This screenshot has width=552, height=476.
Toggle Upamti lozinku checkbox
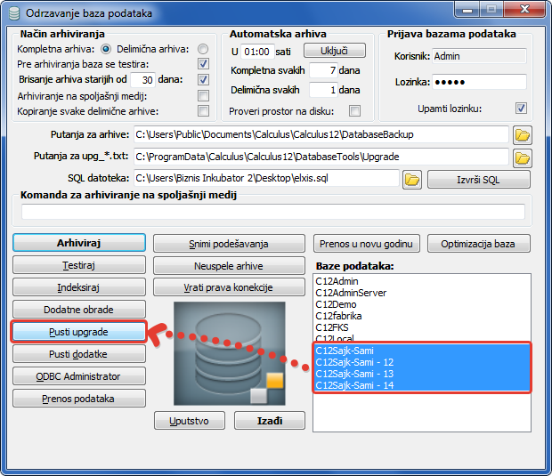[x=521, y=109]
